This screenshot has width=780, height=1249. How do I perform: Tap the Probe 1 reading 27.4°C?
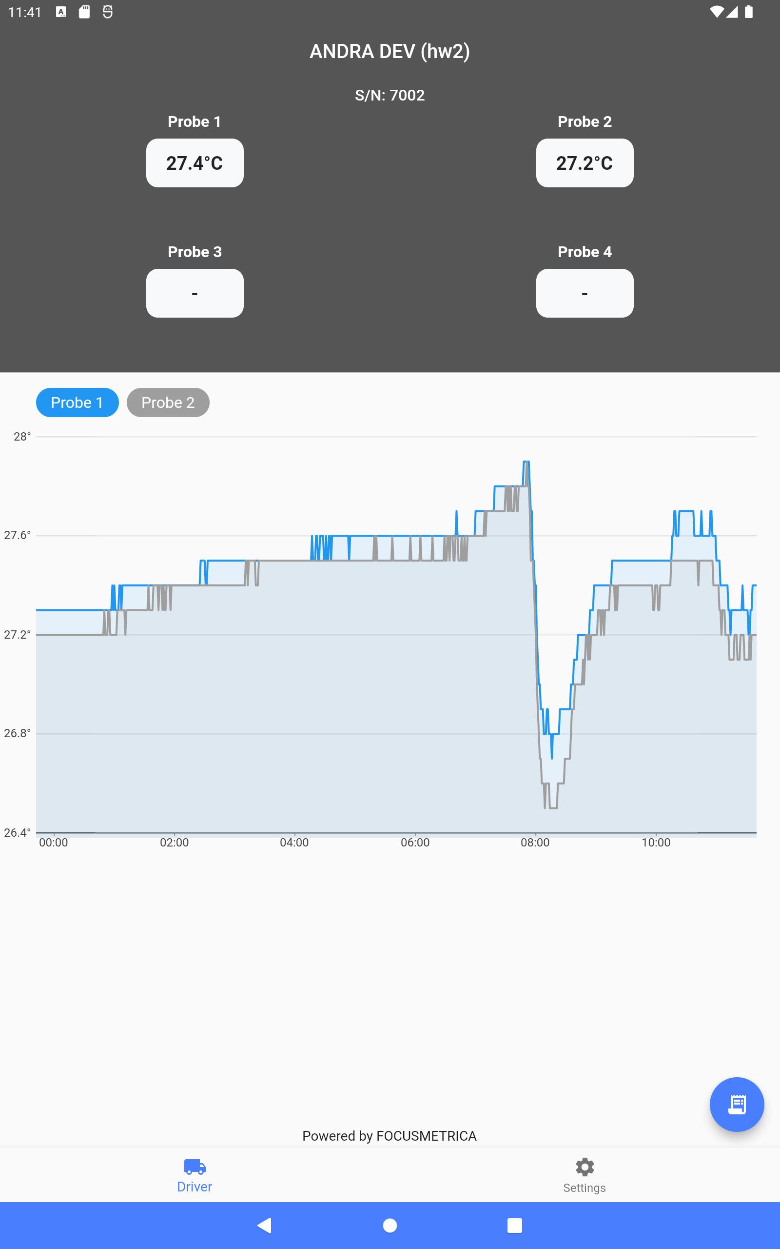point(195,163)
